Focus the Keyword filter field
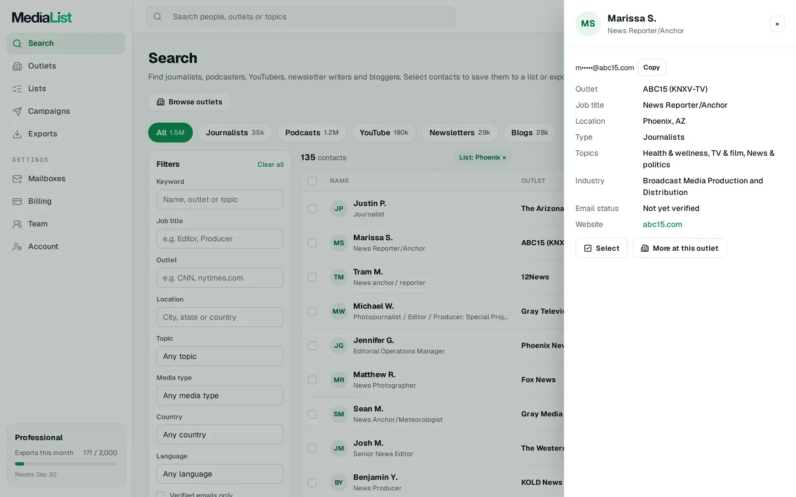Screen dimensions: 796x497 [220, 199]
